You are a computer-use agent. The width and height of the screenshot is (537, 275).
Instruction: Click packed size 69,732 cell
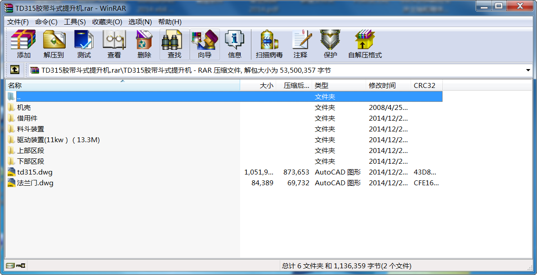click(x=298, y=183)
